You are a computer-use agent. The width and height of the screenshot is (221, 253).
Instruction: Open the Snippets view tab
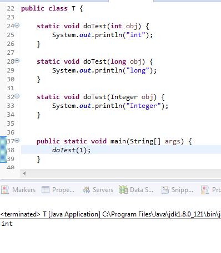178,190
